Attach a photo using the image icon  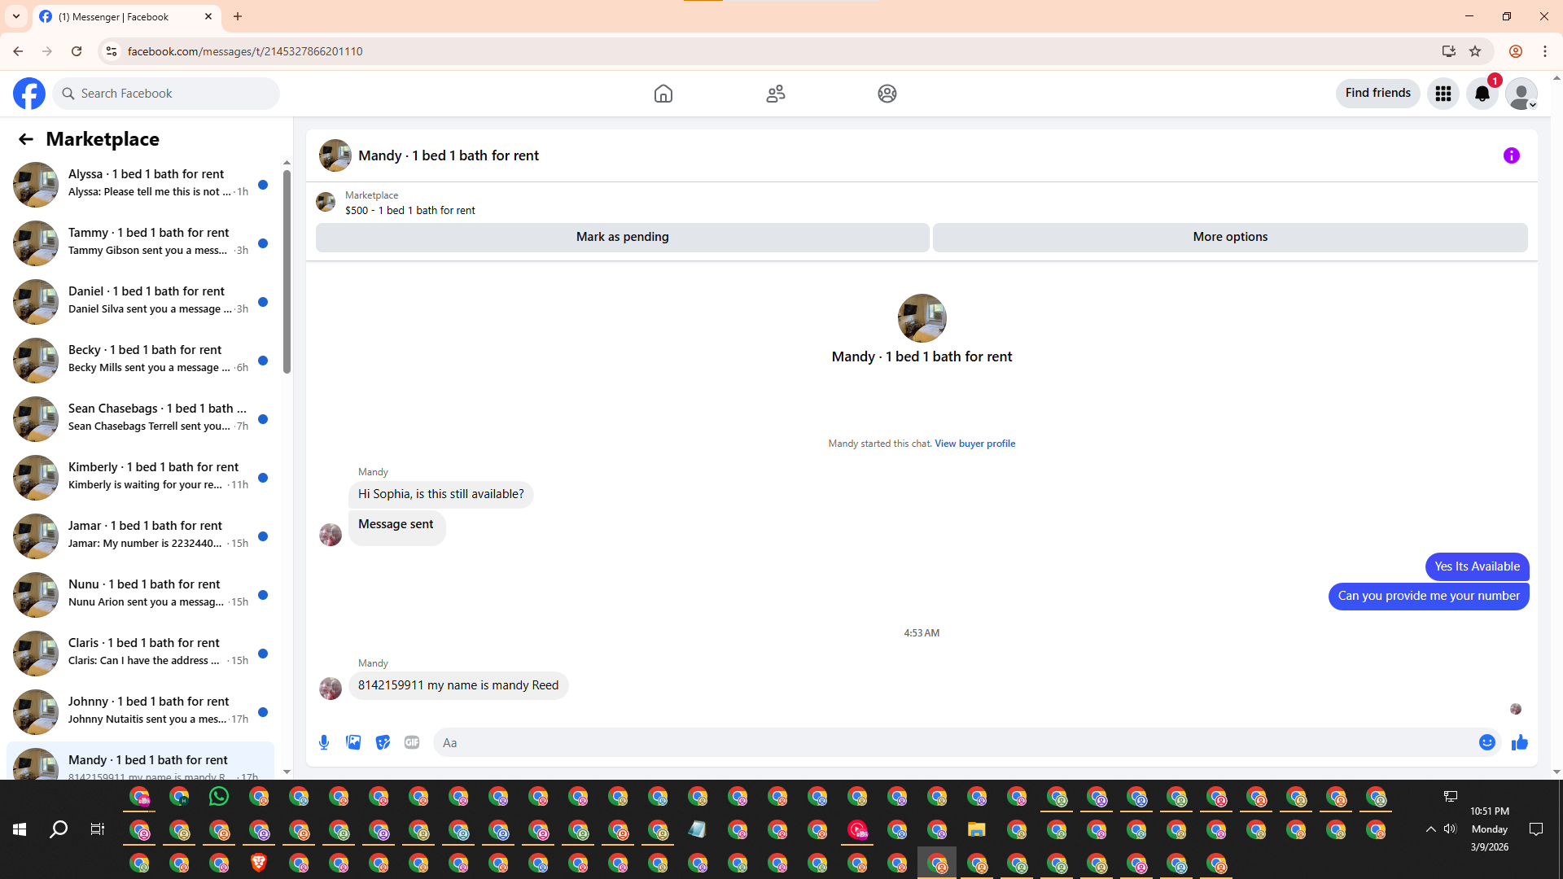click(x=353, y=742)
